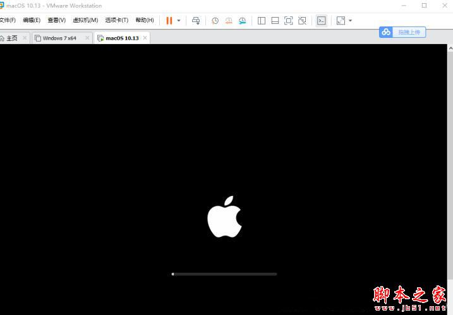Close the macOS 10.13 tab

[x=145, y=38]
